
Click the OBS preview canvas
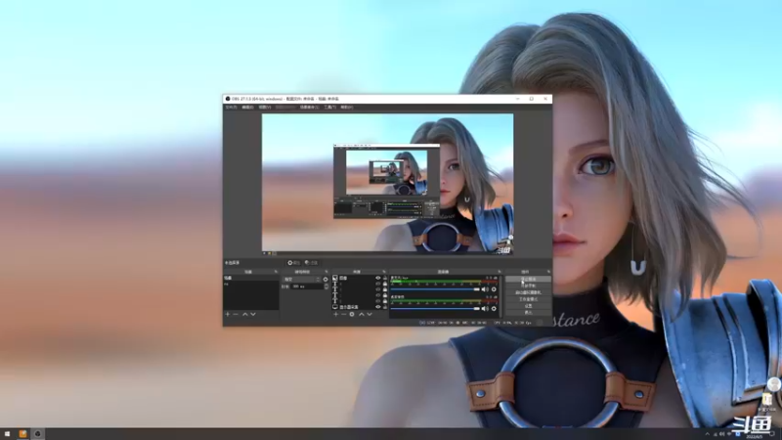coord(387,183)
